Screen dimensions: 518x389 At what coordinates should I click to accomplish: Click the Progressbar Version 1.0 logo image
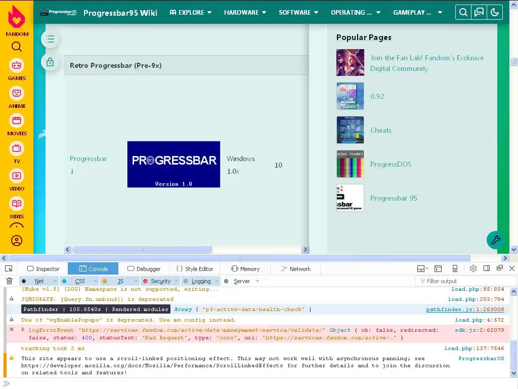[x=174, y=165]
